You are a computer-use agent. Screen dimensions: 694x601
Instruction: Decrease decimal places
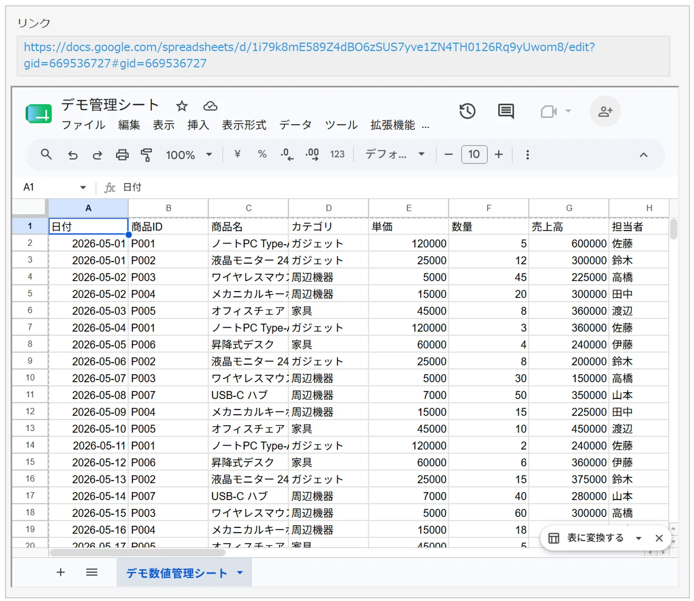[x=287, y=155]
